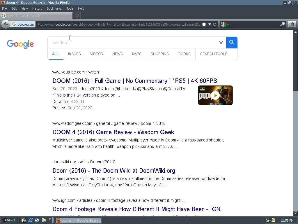Select the ALL results tab
This screenshot has height=224, width=298.
click(x=55, y=54)
